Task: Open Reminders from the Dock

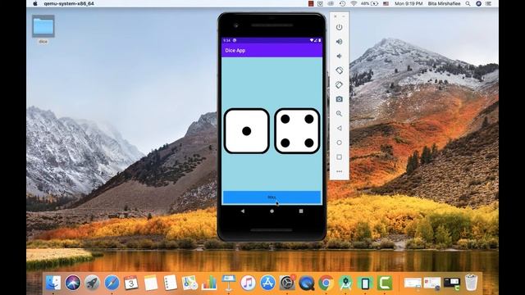Action: (x=170, y=283)
